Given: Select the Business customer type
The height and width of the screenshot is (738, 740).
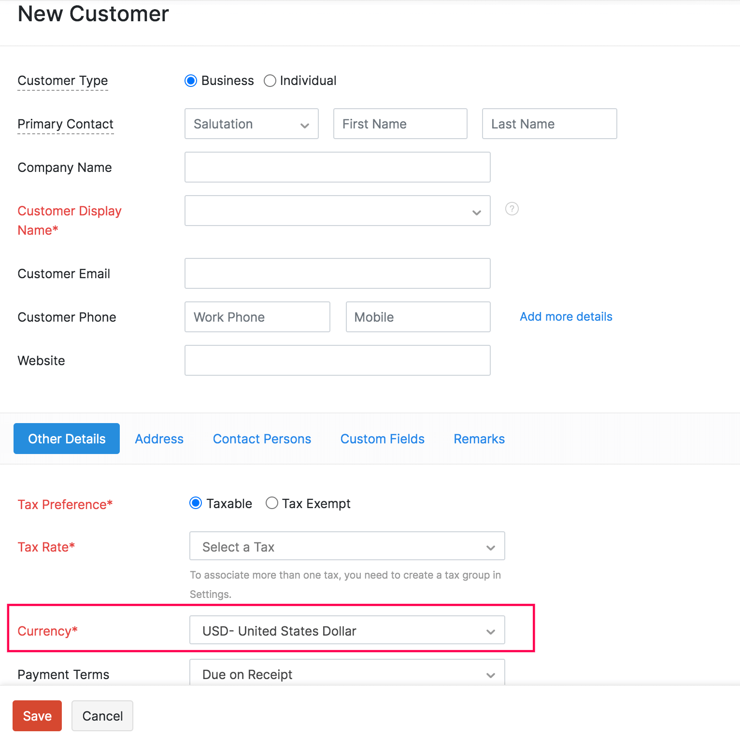Looking at the screenshot, I should click(191, 81).
